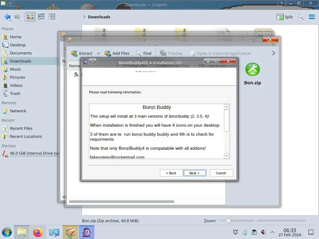Click Ark horizontal scrollbar

coord(122,202)
